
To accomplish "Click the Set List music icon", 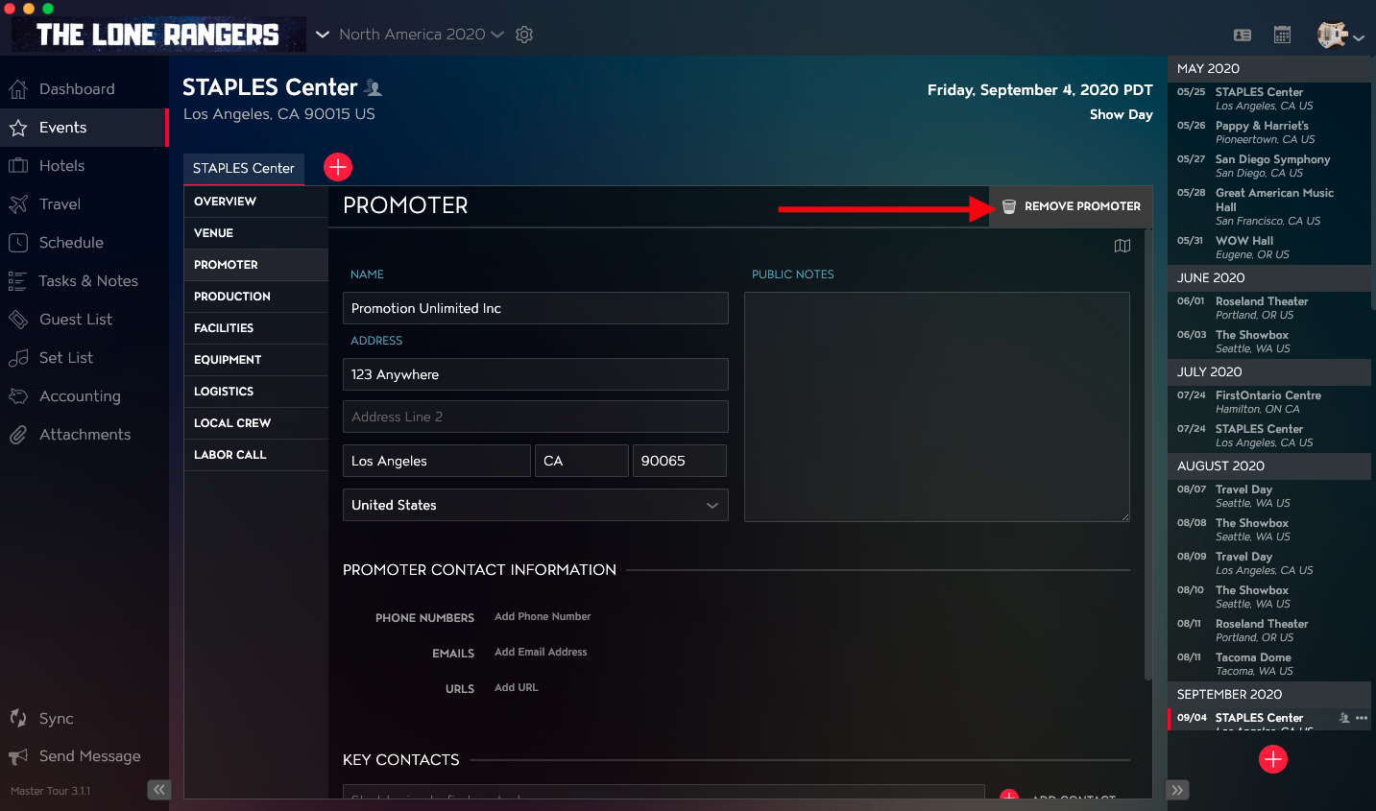I will pyautogui.click(x=17, y=358).
